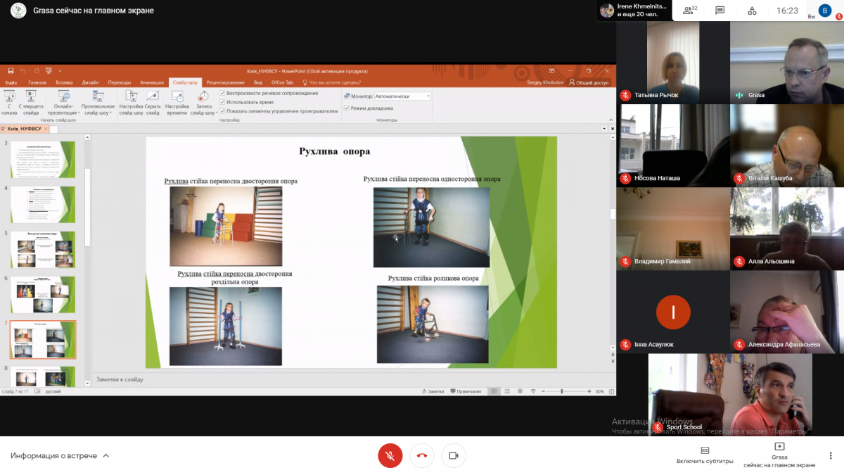Open the three-dot more options menu
The height and width of the screenshot is (475, 844).
coord(831,455)
